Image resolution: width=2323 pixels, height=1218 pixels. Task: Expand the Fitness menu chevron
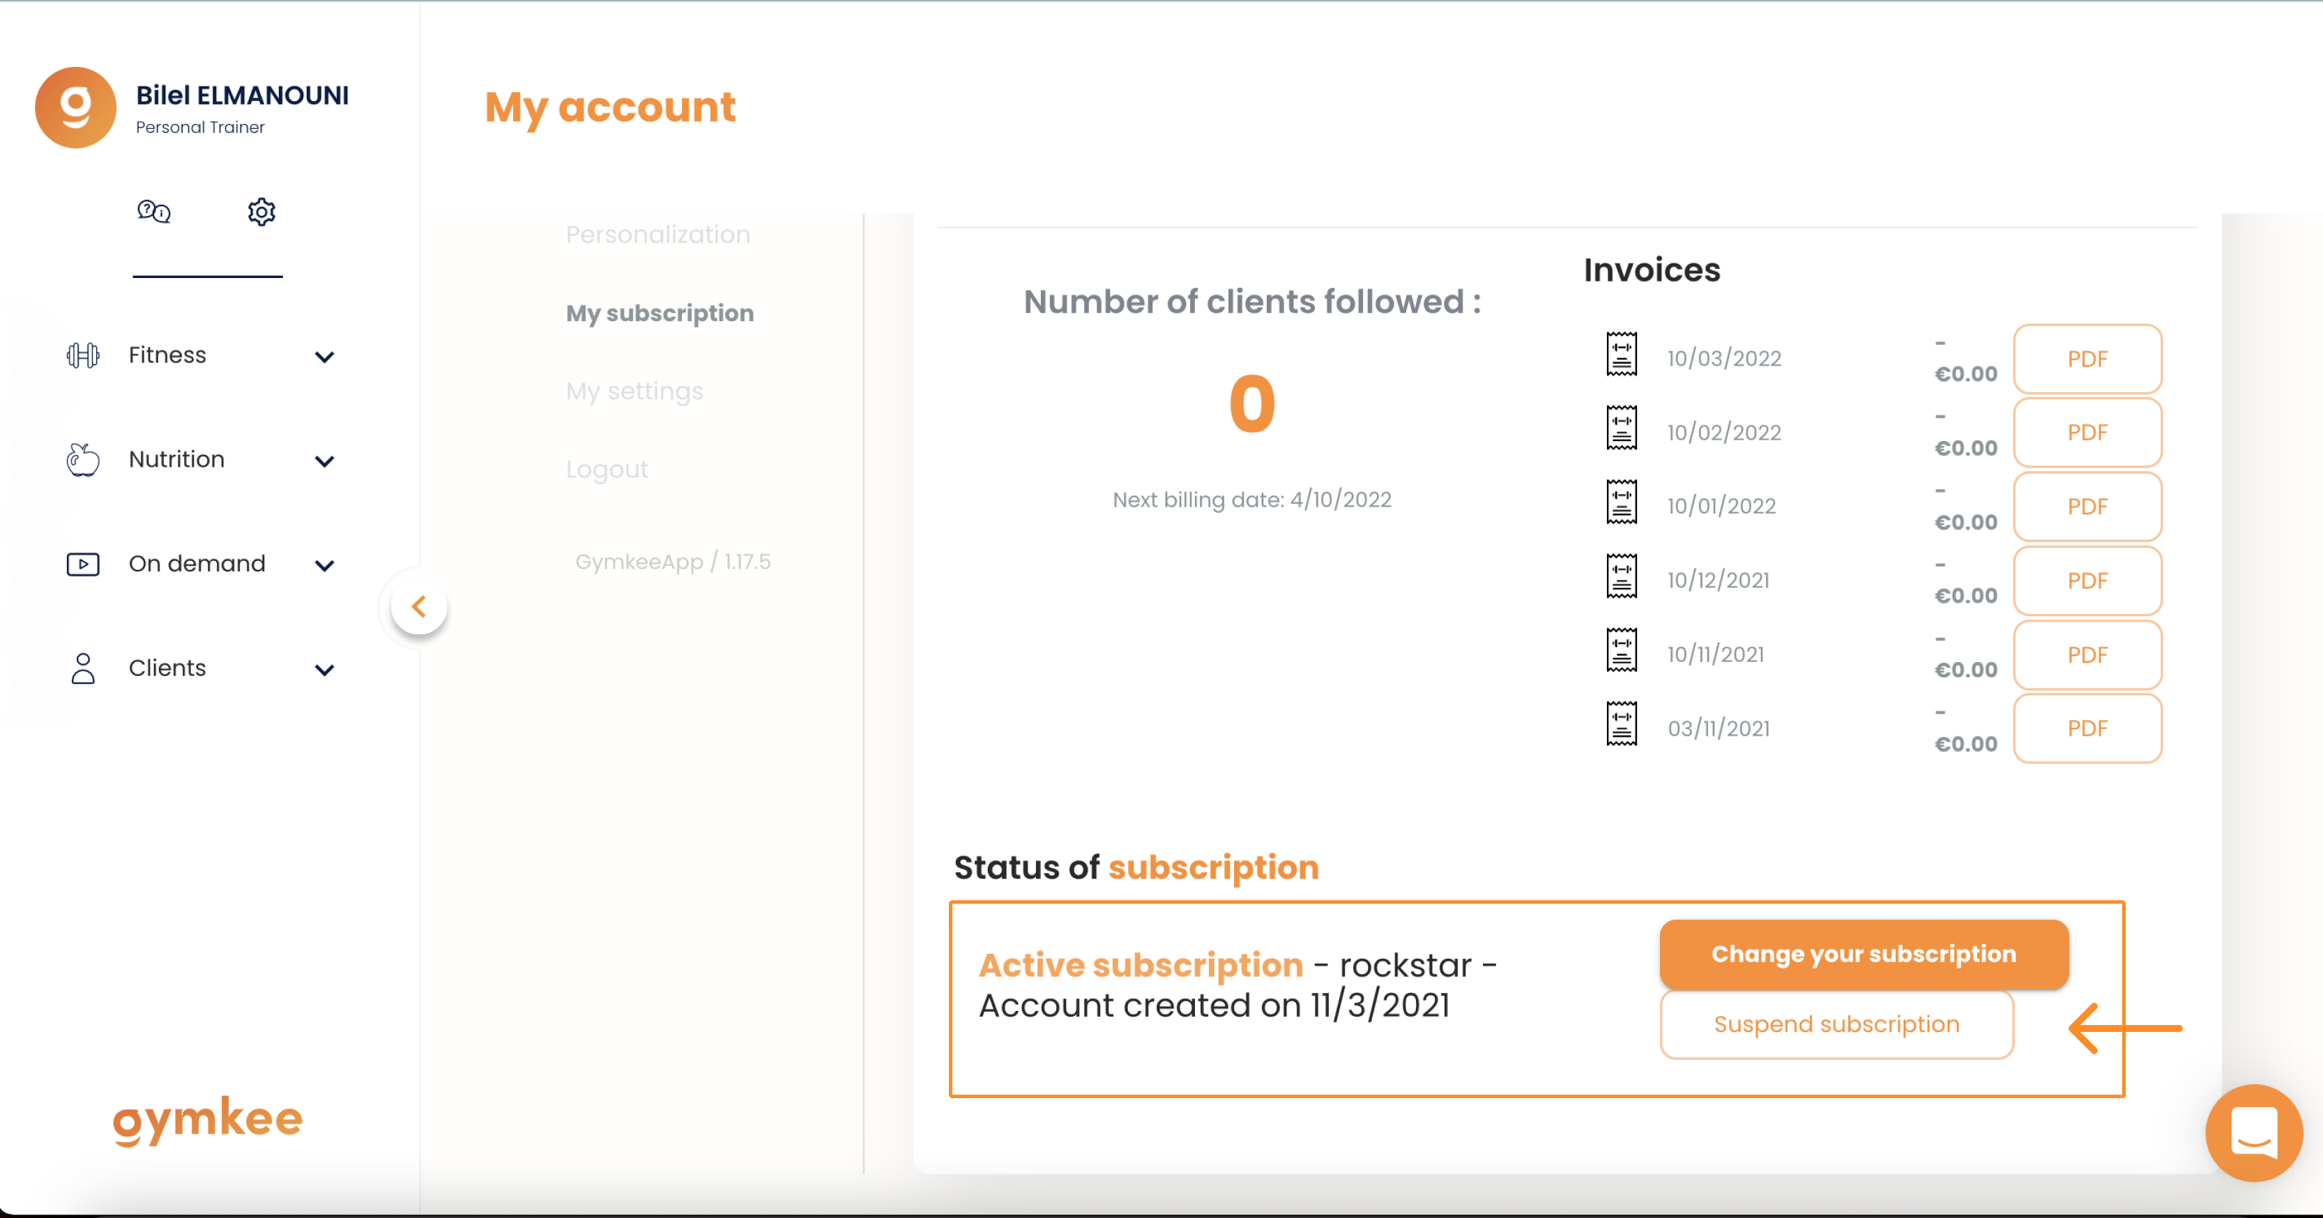[325, 357]
